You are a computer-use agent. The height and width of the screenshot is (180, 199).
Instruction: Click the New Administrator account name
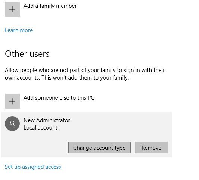[47, 120]
